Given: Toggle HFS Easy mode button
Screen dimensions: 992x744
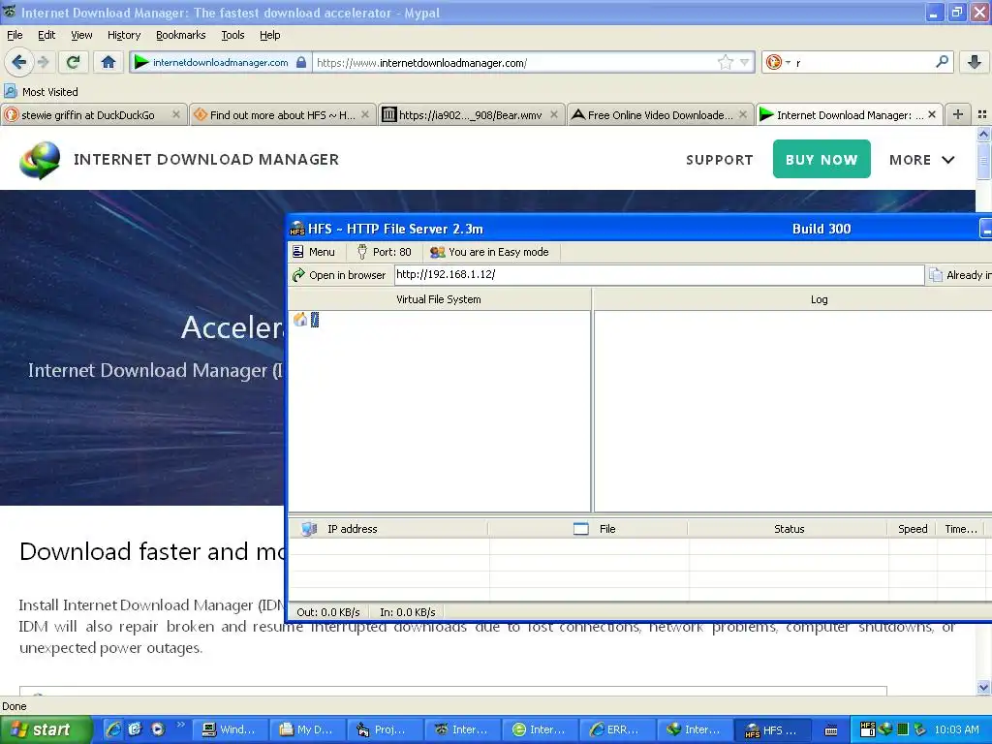Looking at the screenshot, I should pos(489,252).
